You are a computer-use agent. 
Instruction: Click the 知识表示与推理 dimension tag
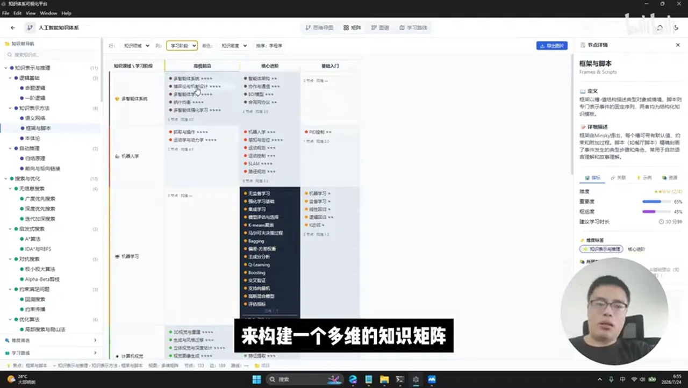pyautogui.click(x=601, y=249)
